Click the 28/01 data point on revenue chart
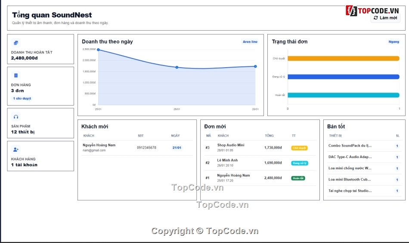This screenshot has width=409, height=243. 255,66
